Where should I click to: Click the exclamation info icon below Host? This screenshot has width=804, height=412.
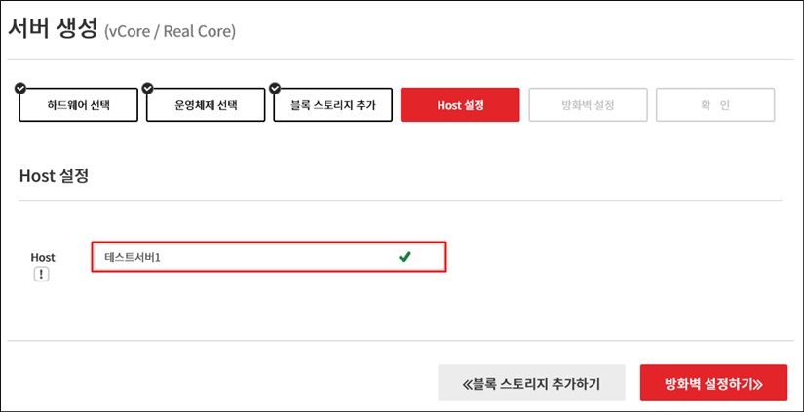(42, 275)
